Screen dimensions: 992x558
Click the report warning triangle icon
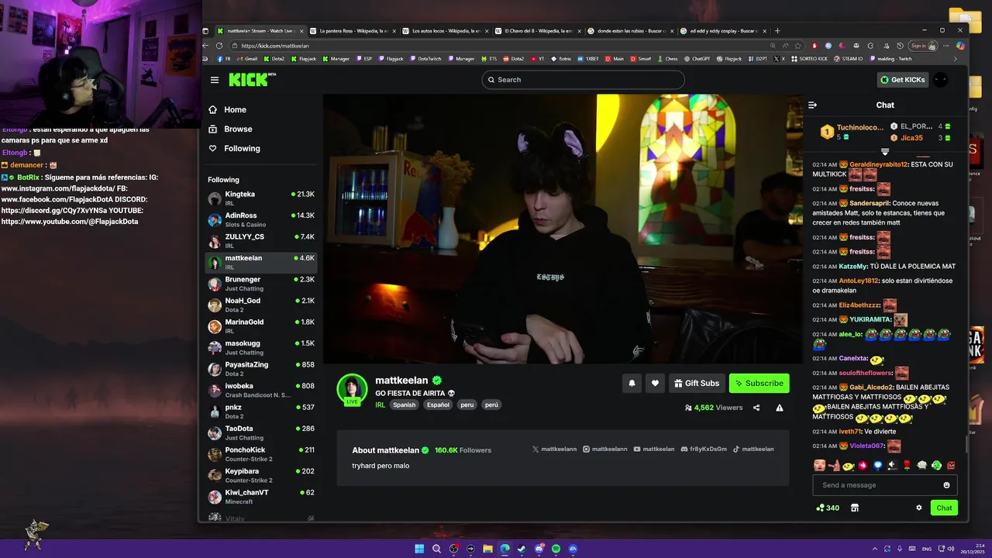click(x=780, y=408)
